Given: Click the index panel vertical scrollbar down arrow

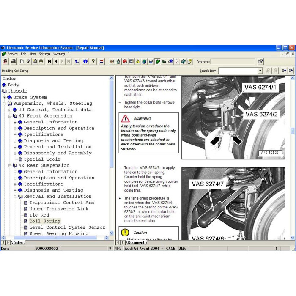Looking at the screenshot, I should (x=111, y=233).
